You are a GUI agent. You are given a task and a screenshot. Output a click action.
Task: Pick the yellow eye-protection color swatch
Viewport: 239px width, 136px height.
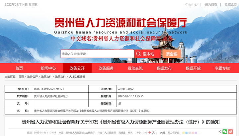184,133
